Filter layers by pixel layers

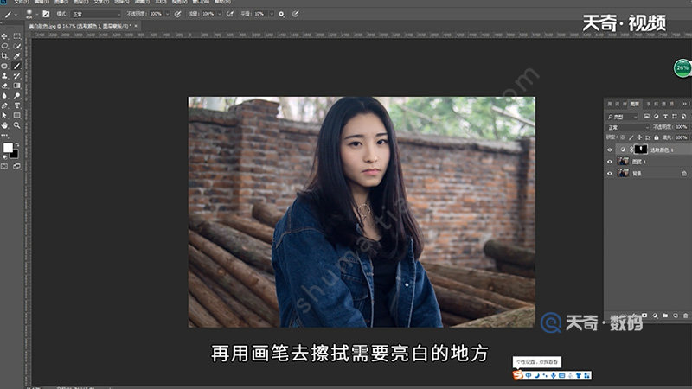click(646, 117)
